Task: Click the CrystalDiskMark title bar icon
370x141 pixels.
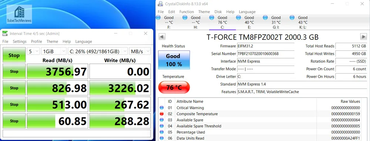Action: pyautogui.click(x=5, y=34)
